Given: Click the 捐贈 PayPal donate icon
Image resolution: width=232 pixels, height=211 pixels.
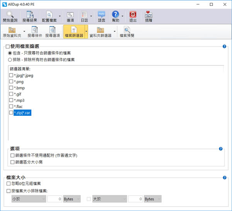Looking at the screenshot, I should tap(148, 14).
